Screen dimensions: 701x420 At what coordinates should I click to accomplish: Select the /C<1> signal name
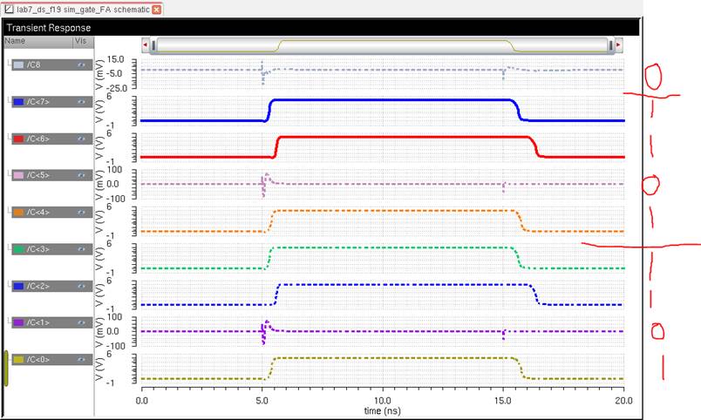pos(38,322)
